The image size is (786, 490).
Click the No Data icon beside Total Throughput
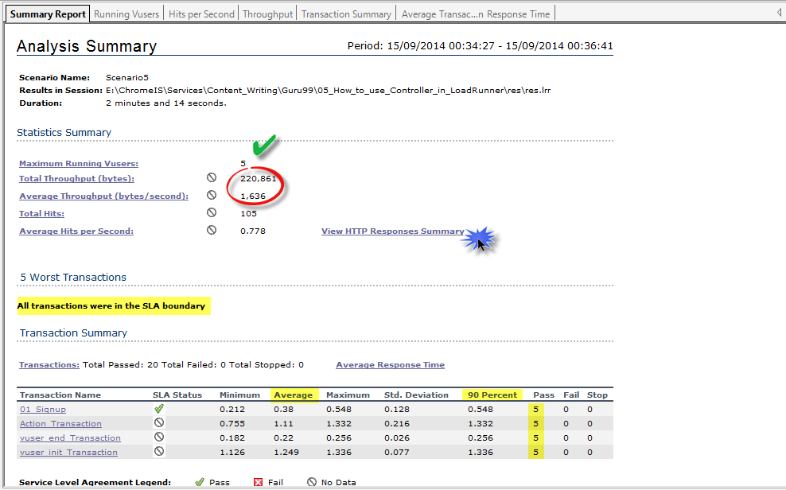click(x=212, y=178)
